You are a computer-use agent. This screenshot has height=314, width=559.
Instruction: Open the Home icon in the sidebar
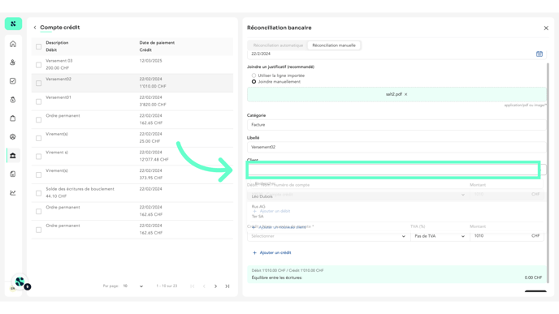tap(13, 44)
